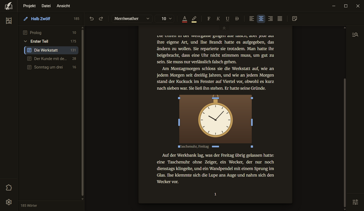Open the tune sliders settings icon
The height and width of the screenshot is (211, 364).
(355, 202)
